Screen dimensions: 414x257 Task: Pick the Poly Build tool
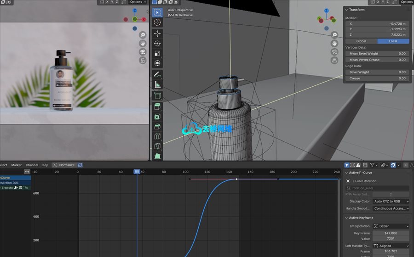click(157, 156)
